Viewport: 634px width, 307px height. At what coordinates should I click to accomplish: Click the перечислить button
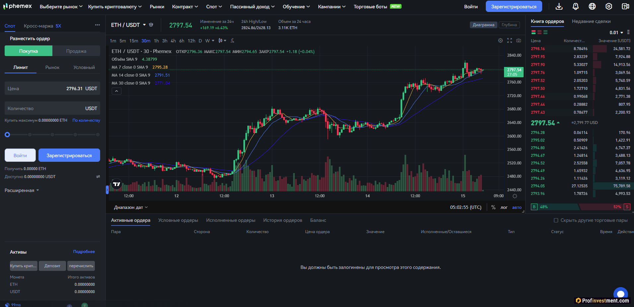click(81, 266)
